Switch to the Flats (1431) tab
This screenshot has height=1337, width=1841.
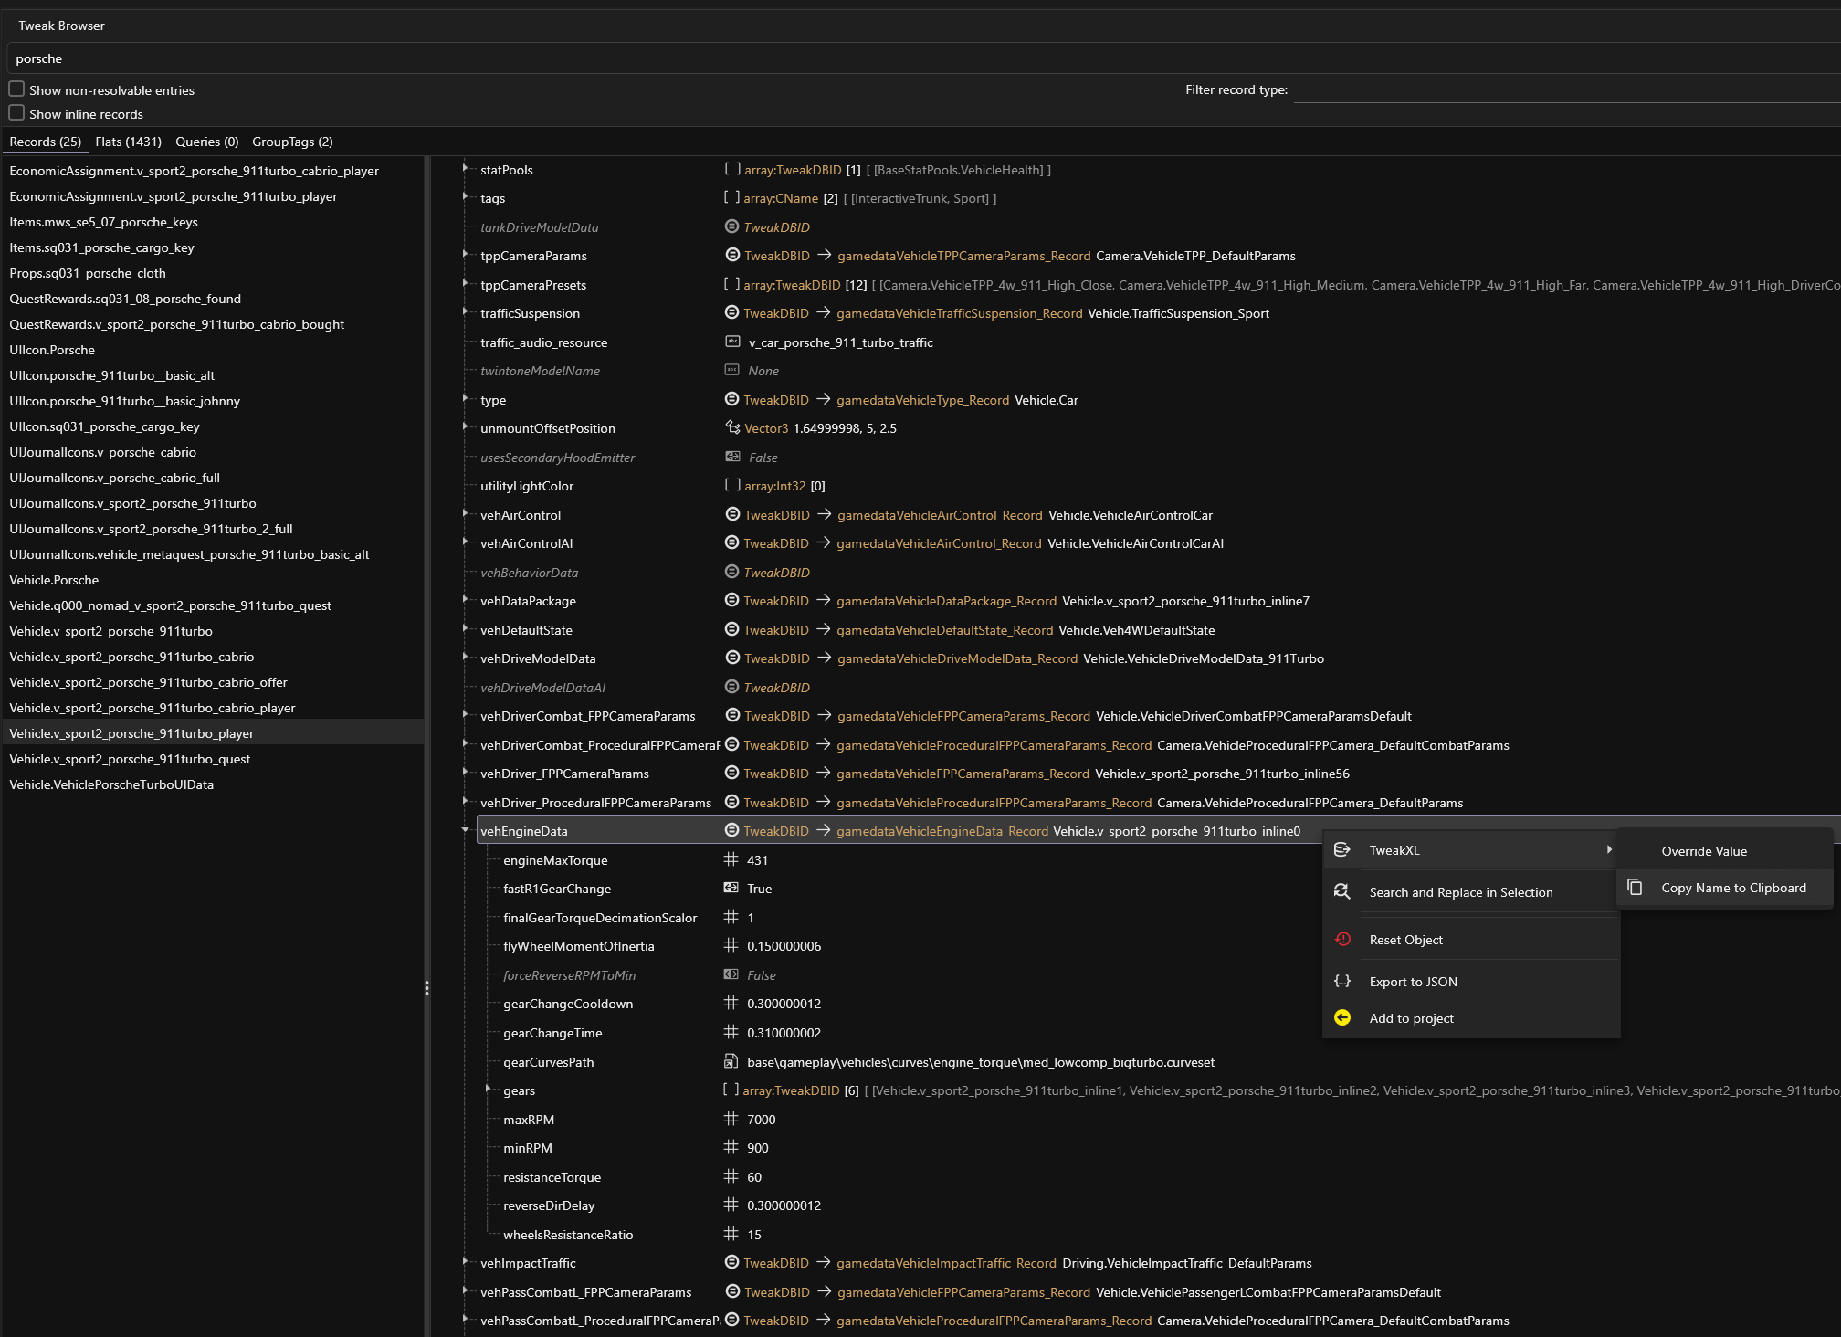(128, 142)
